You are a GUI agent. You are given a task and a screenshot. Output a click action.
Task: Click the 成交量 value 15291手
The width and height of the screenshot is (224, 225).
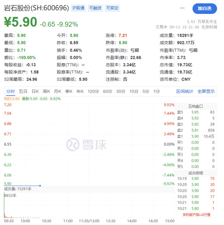point(185,35)
